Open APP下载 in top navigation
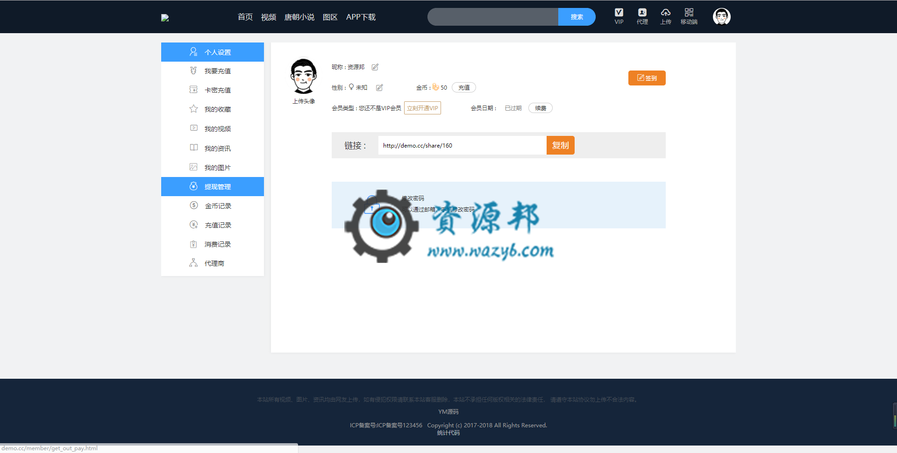Screen dimensions: 897x453 pos(361,17)
